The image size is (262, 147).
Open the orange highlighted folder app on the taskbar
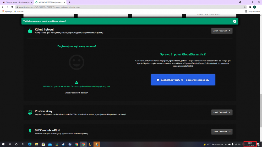(97, 144)
